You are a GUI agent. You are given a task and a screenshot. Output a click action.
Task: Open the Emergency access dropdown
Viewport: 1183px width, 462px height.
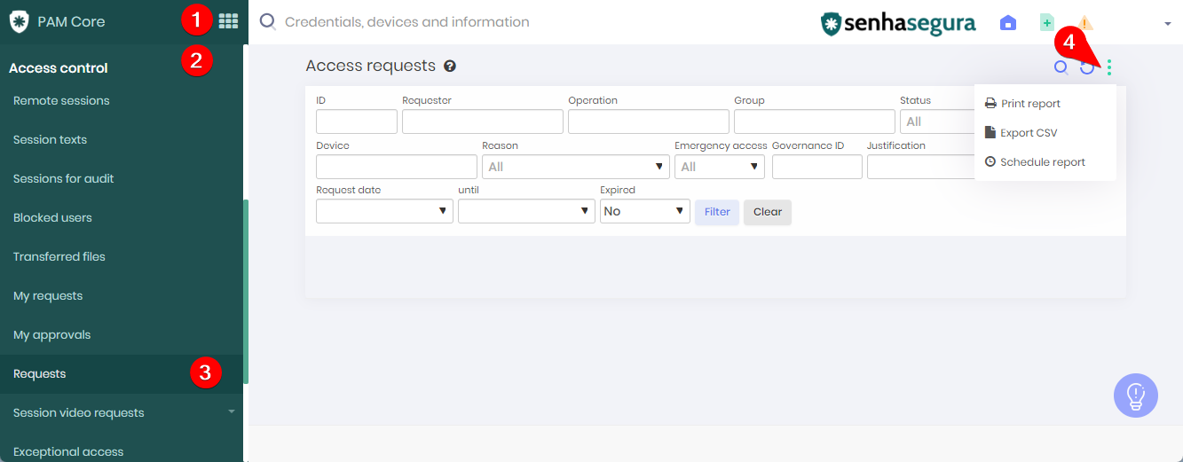[720, 167]
